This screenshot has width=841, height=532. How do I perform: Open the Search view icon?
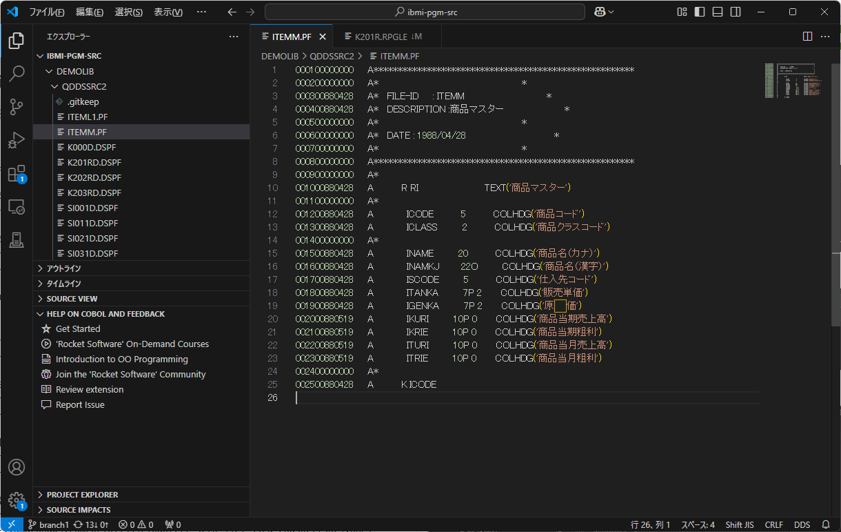pos(17,73)
